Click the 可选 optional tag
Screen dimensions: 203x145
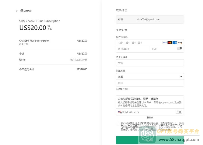[179, 112]
